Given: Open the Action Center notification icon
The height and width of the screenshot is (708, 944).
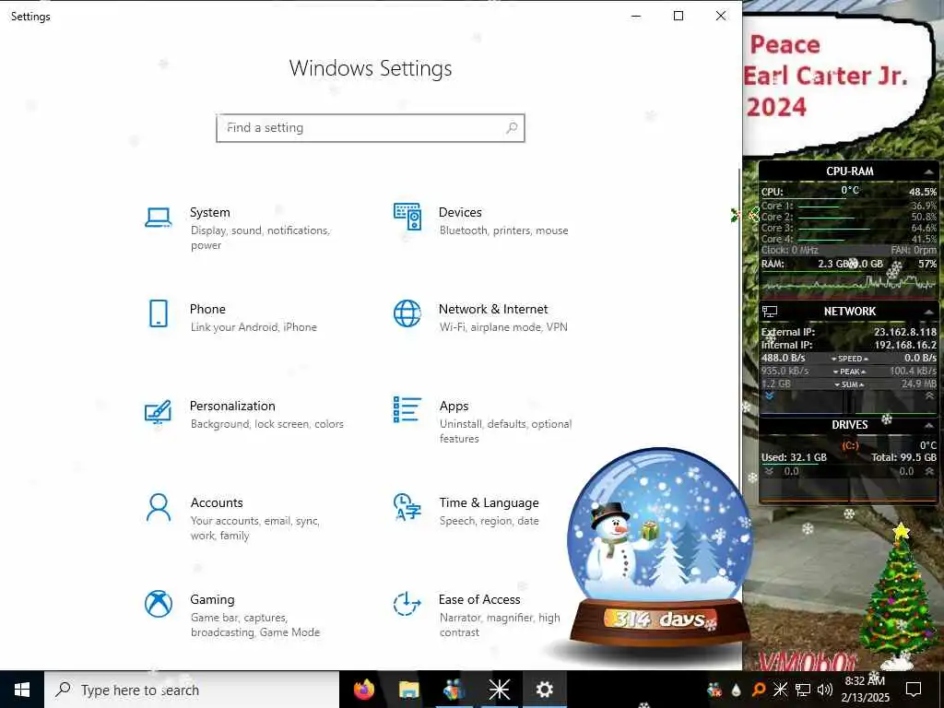Looking at the screenshot, I should click(x=914, y=690).
